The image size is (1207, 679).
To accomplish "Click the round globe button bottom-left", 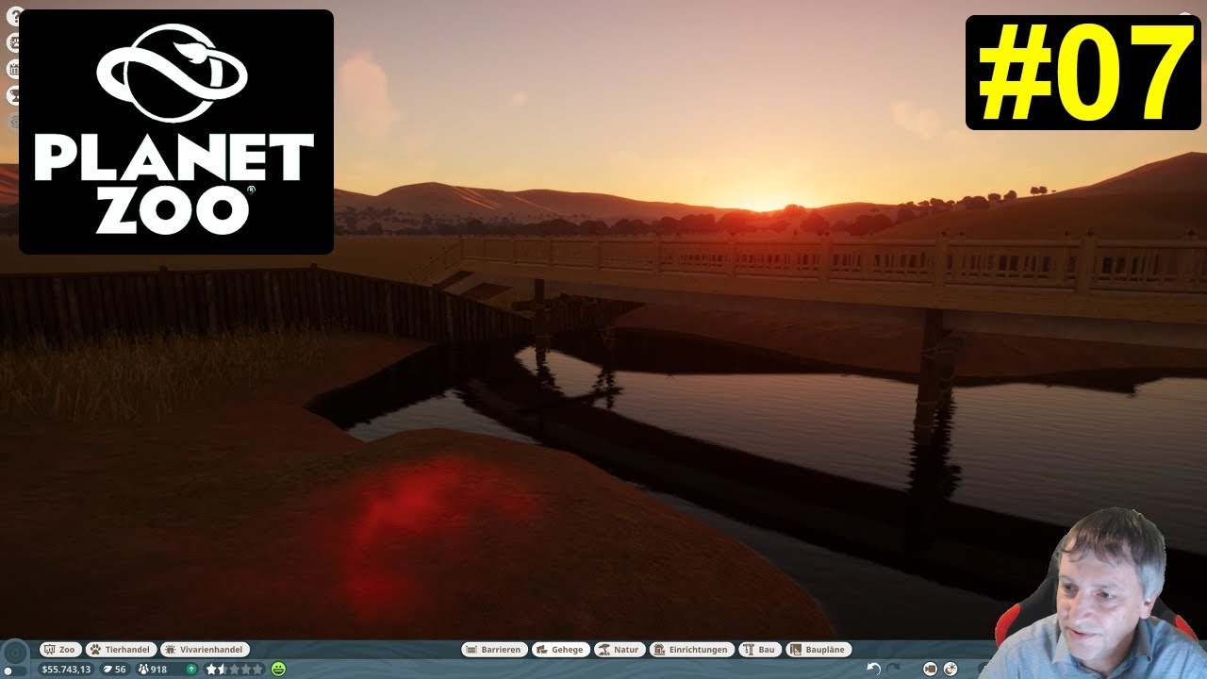I will (16, 652).
